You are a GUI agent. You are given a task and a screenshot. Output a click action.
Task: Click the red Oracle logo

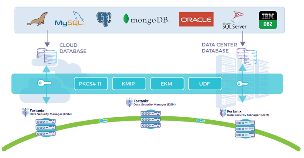point(196,20)
